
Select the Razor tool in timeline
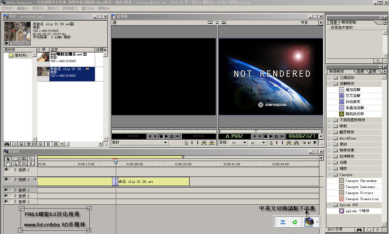coord(31,159)
